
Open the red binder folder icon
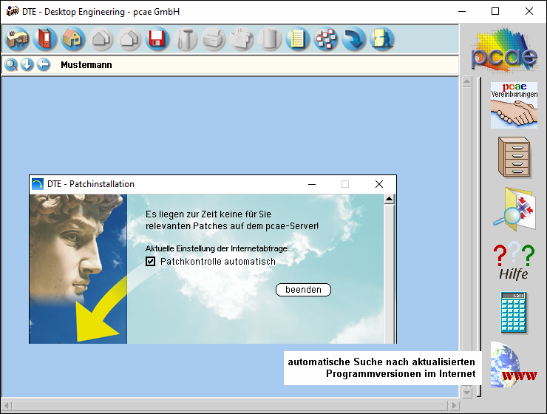[45, 38]
